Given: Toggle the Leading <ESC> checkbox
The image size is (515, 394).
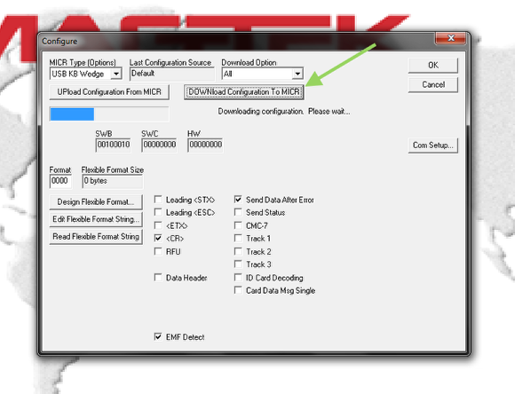Looking at the screenshot, I should [x=158, y=212].
